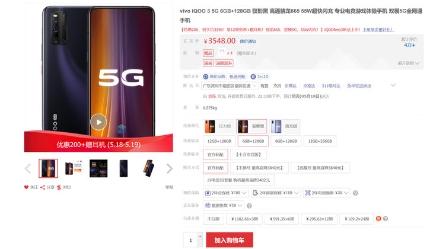Click the 加入购物车 add to cart button
Screen dimensions: 433x249
tap(229, 240)
